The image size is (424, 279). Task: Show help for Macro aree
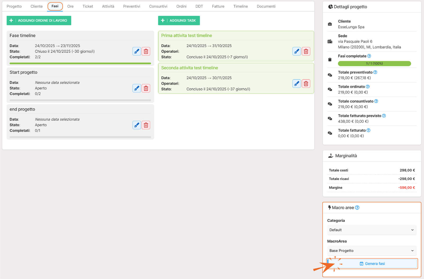(357, 208)
